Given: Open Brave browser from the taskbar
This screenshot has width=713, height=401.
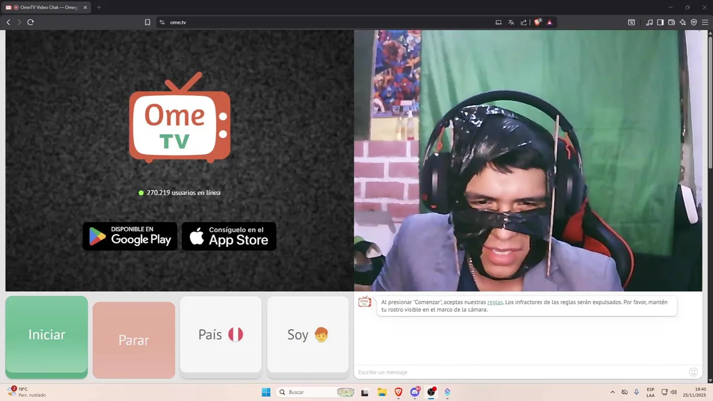Looking at the screenshot, I should pos(398,392).
